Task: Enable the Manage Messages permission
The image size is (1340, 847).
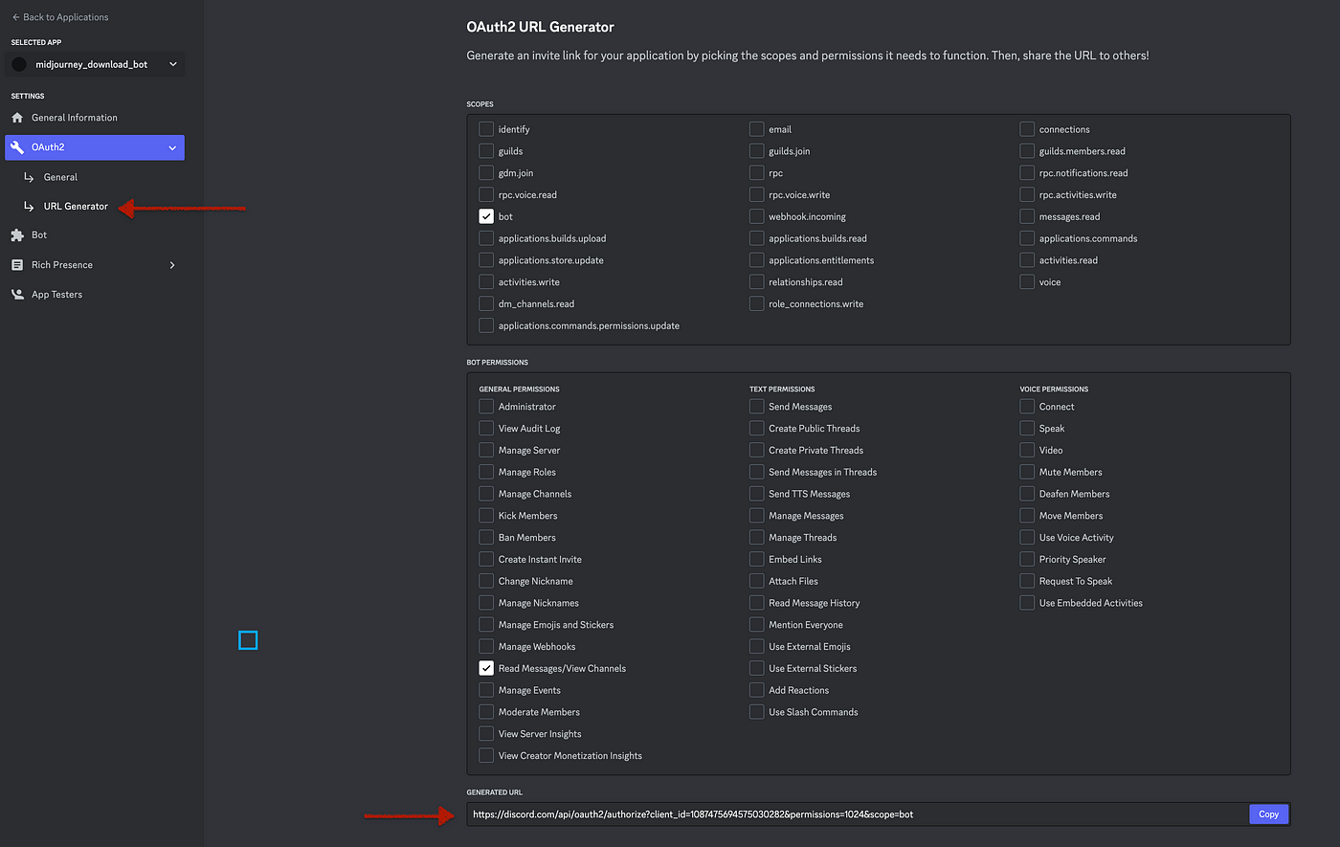Action: [757, 516]
